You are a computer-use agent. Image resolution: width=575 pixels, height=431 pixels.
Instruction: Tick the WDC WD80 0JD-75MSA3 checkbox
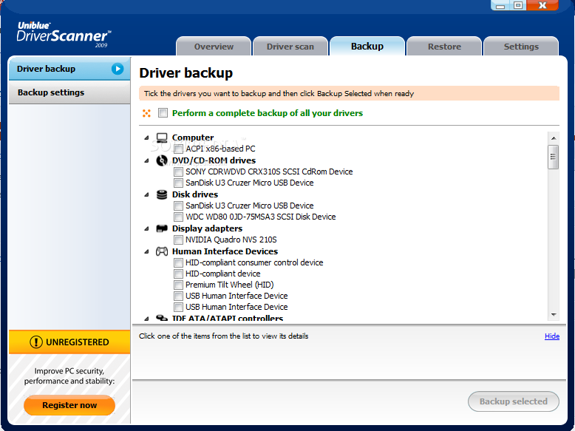(x=178, y=217)
